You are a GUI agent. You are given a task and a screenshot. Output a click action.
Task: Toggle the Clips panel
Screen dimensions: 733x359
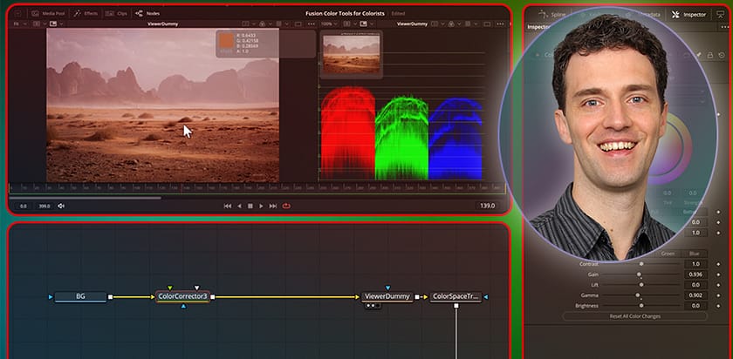117,14
